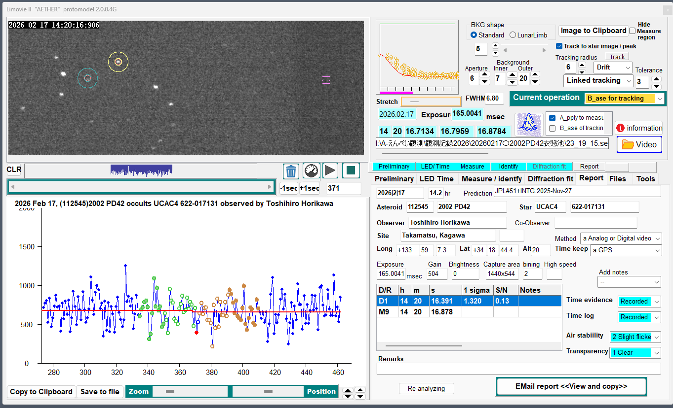Switch to the Diffraction fit tab
Image resolution: width=673 pixels, height=408 pixels.
point(550,179)
